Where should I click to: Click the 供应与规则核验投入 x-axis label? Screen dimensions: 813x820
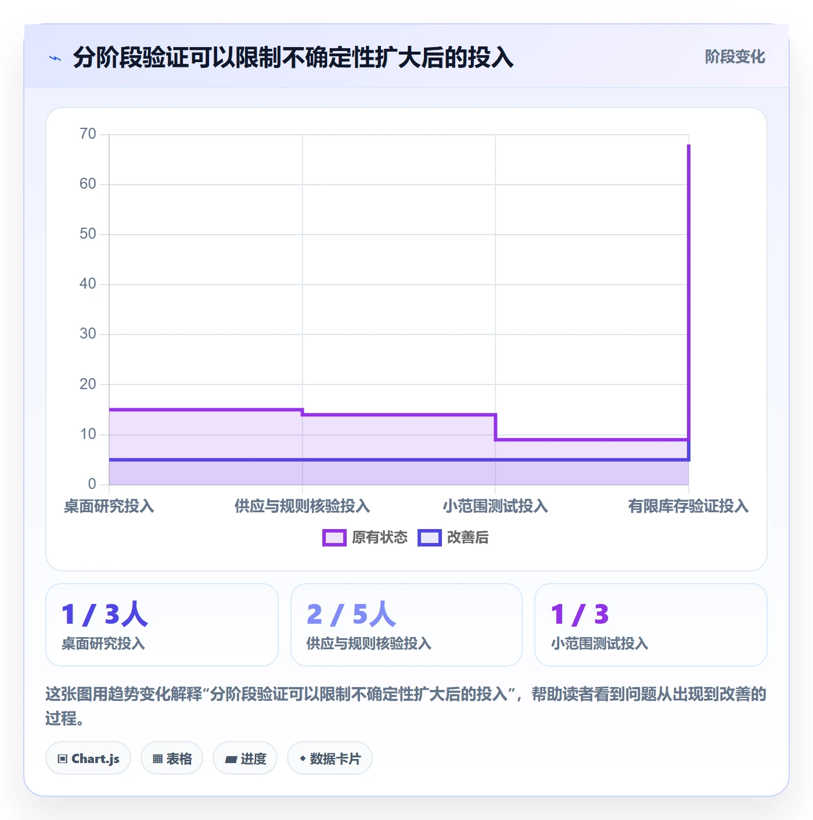[x=302, y=506]
